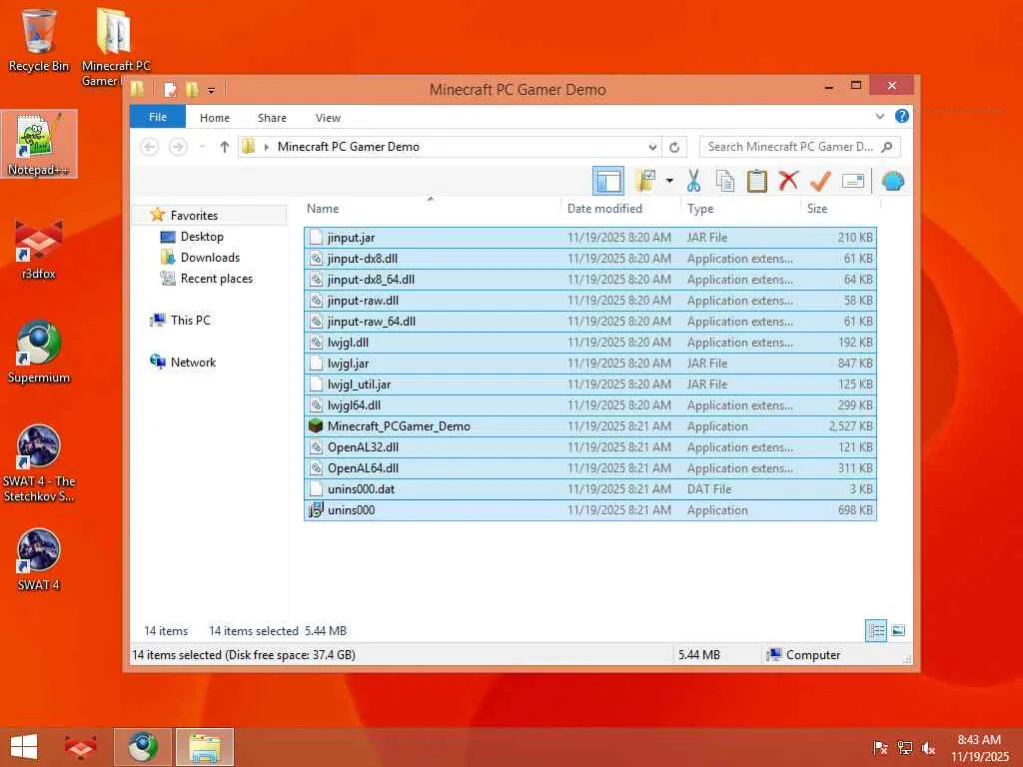
Task: Click the Properties icon in title bar
Action: tap(170, 89)
